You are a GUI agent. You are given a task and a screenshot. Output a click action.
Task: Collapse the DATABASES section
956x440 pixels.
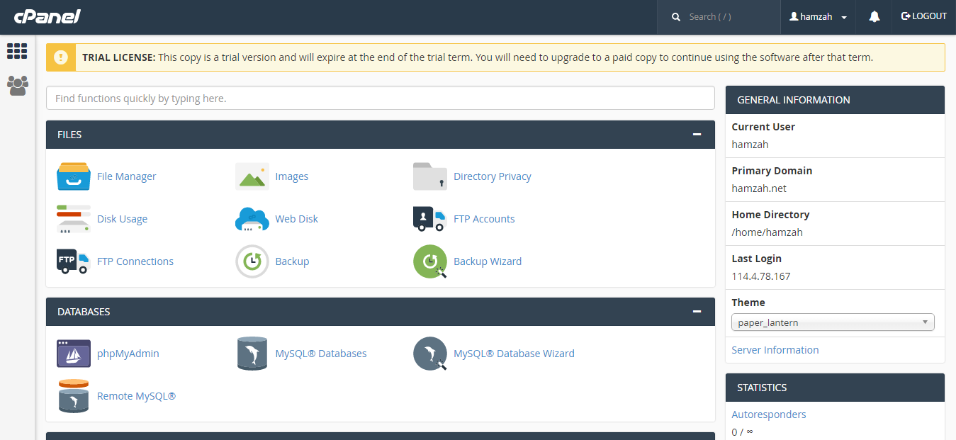(696, 311)
